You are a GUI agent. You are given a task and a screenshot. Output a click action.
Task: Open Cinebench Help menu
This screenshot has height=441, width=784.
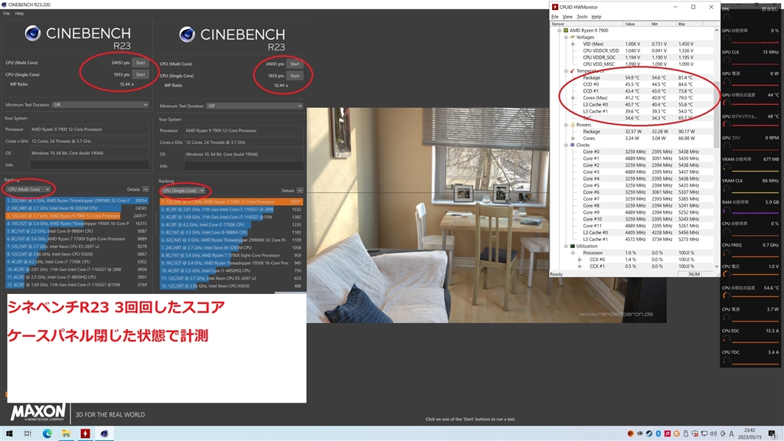tap(19, 14)
